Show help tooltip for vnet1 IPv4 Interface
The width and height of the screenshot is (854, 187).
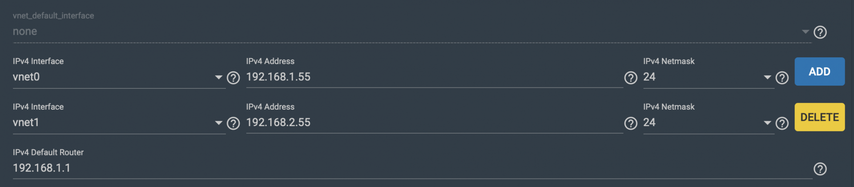pyautogui.click(x=233, y=123)
